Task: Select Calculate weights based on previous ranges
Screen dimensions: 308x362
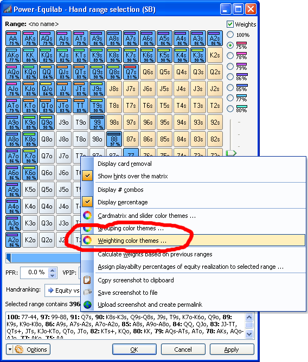Action: [194, 254]
